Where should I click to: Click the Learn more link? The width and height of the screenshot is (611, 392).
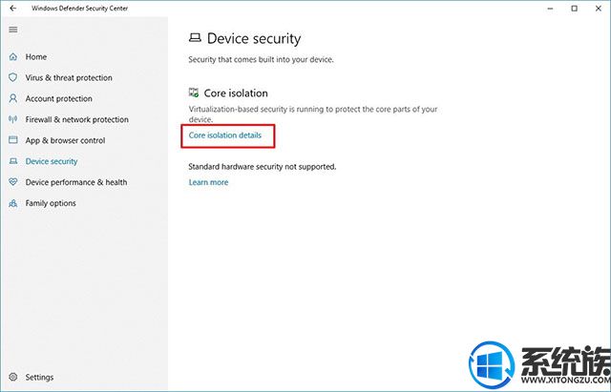[x=208, y=182]
